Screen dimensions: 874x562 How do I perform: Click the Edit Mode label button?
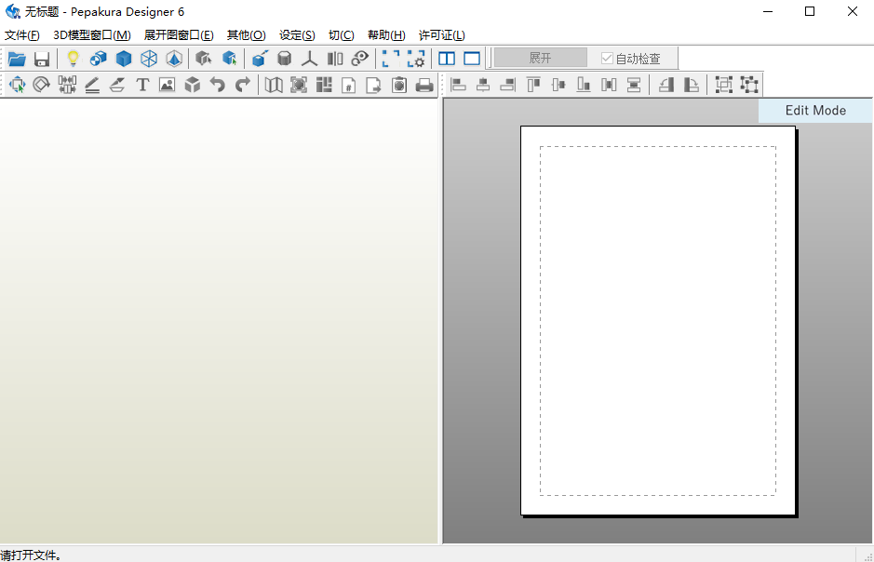point(815,111)
